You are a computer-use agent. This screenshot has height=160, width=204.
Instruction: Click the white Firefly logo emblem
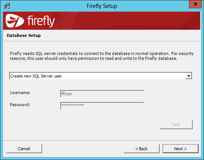[15, 21]
